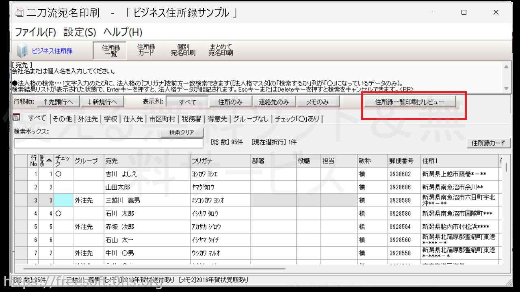This screenshot has height=292, width=520.
Task: Toggle check mark cell for 石川 太郎
Action: tap(63, 213)
